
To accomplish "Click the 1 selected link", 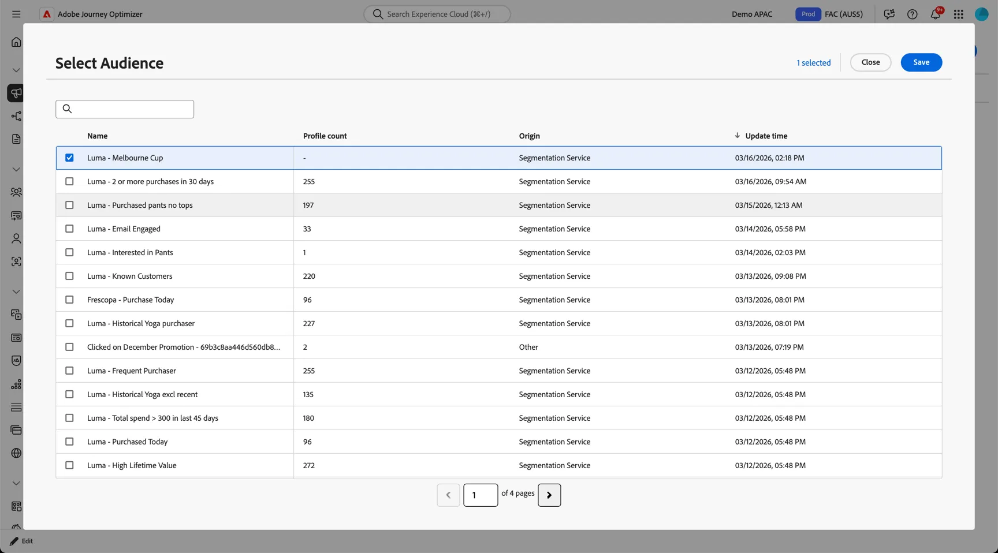I will 814,63.
